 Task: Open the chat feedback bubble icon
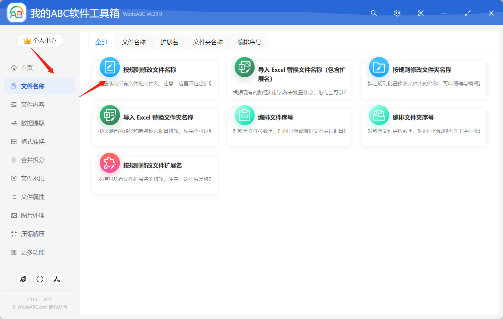40,279
